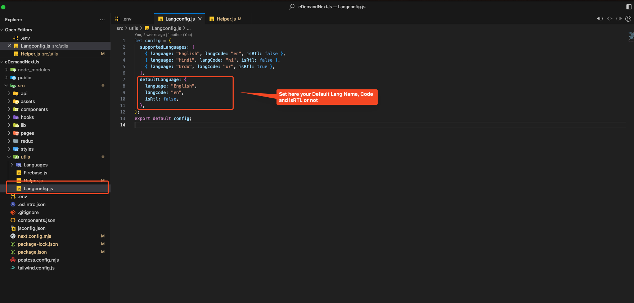Image resolution: width=634 pixels, height=303 pixels.
Task: Go to next Git change arrow icon
Action: (x=619, y=19)
